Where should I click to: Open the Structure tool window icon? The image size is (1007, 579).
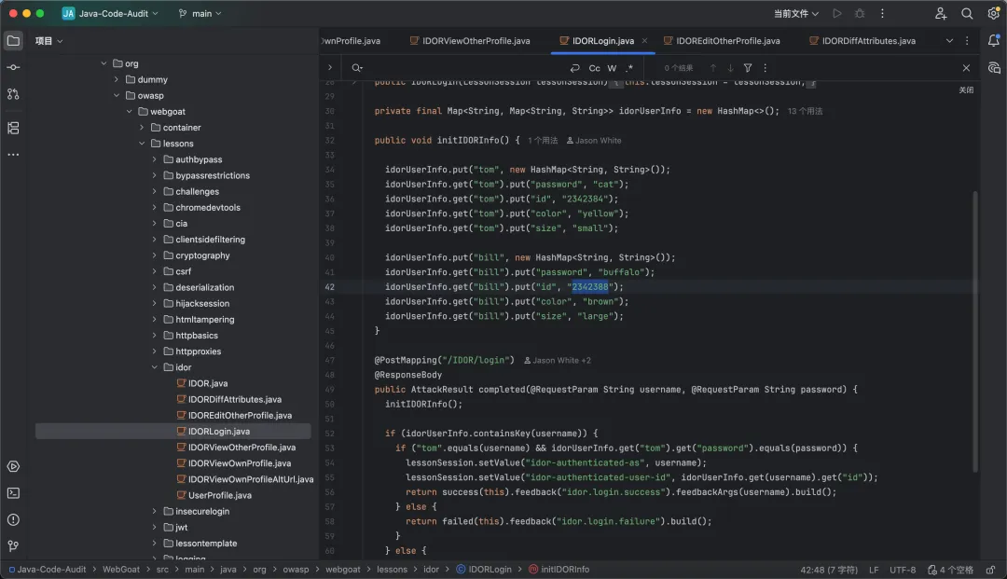click(13, 128)
